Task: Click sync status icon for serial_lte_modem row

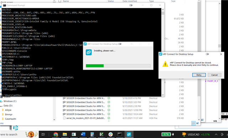Action: [x=109, y=118]
